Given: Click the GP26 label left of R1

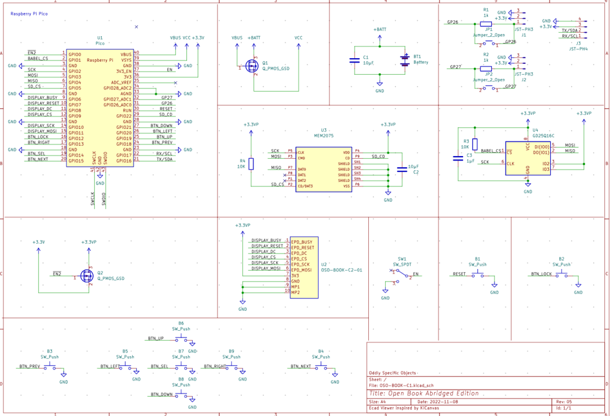Looking at the screenshot, I should tap(452, 22).
